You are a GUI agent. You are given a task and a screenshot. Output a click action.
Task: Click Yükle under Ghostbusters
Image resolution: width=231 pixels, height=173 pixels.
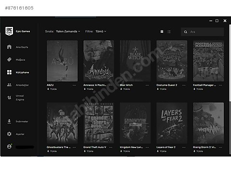[x=52, y=151]
